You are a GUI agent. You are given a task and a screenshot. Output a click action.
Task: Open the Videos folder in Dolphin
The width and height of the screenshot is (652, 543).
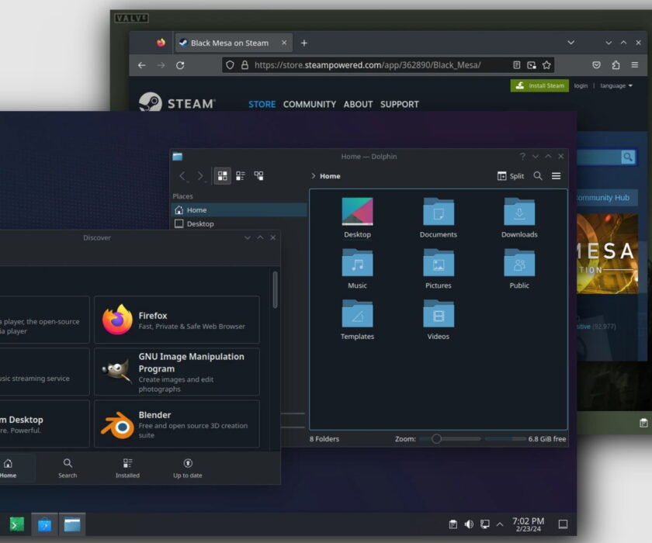439,320
